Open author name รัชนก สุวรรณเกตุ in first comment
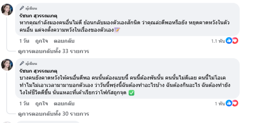The image size is (253, 123). tap(38, 16)
